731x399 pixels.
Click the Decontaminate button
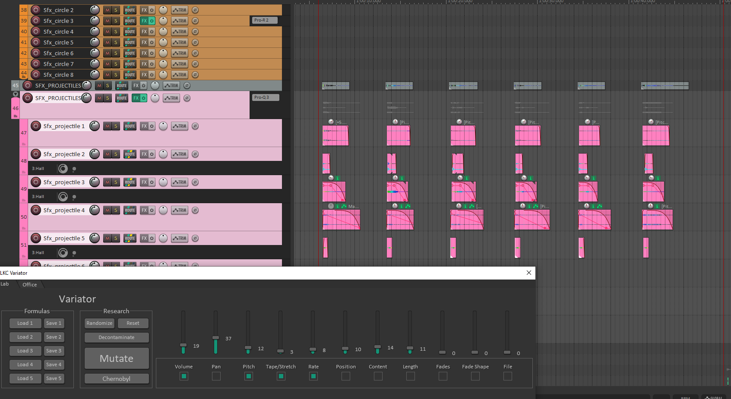click(117, 337)
